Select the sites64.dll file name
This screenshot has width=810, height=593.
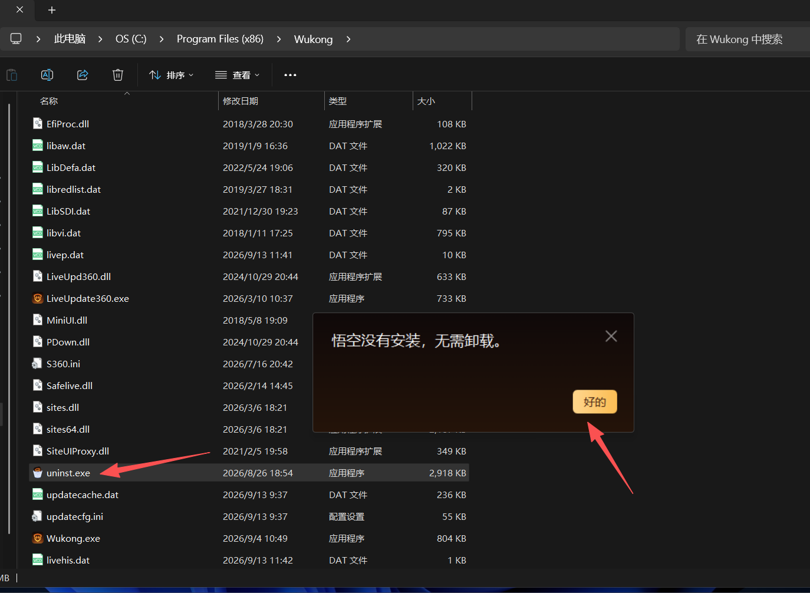pos(68,429)
